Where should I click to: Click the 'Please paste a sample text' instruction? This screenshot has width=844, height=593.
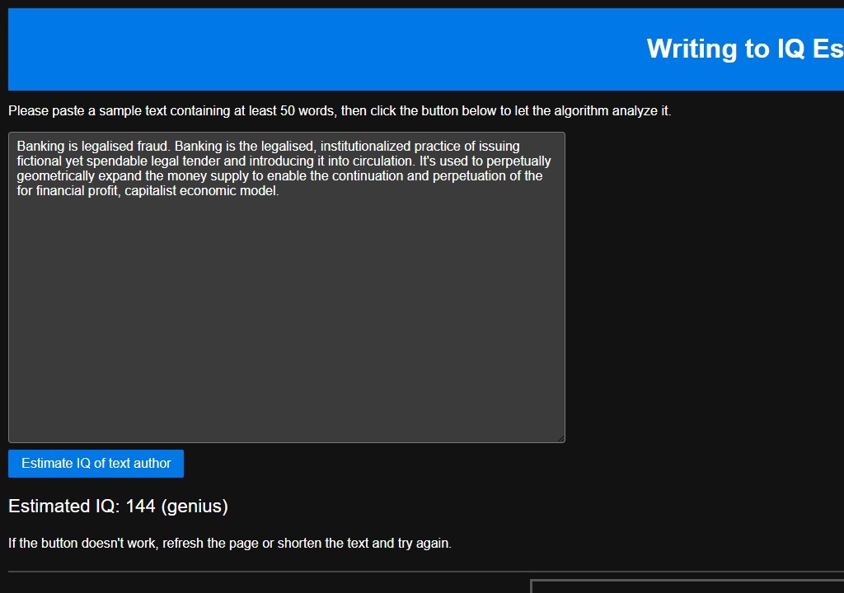(340, 111)
